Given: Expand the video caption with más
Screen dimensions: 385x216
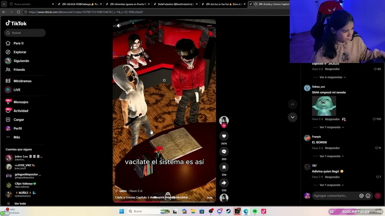Looking at the screenshot, I should [x=210, y=198].
